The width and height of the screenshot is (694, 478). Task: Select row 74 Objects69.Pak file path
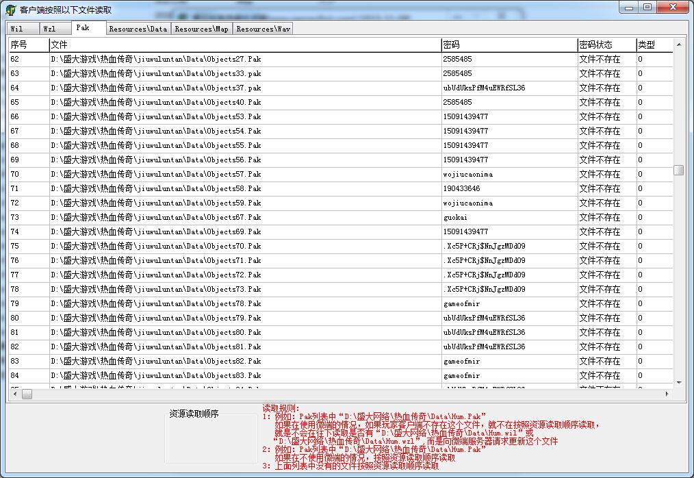click(156, 231)
